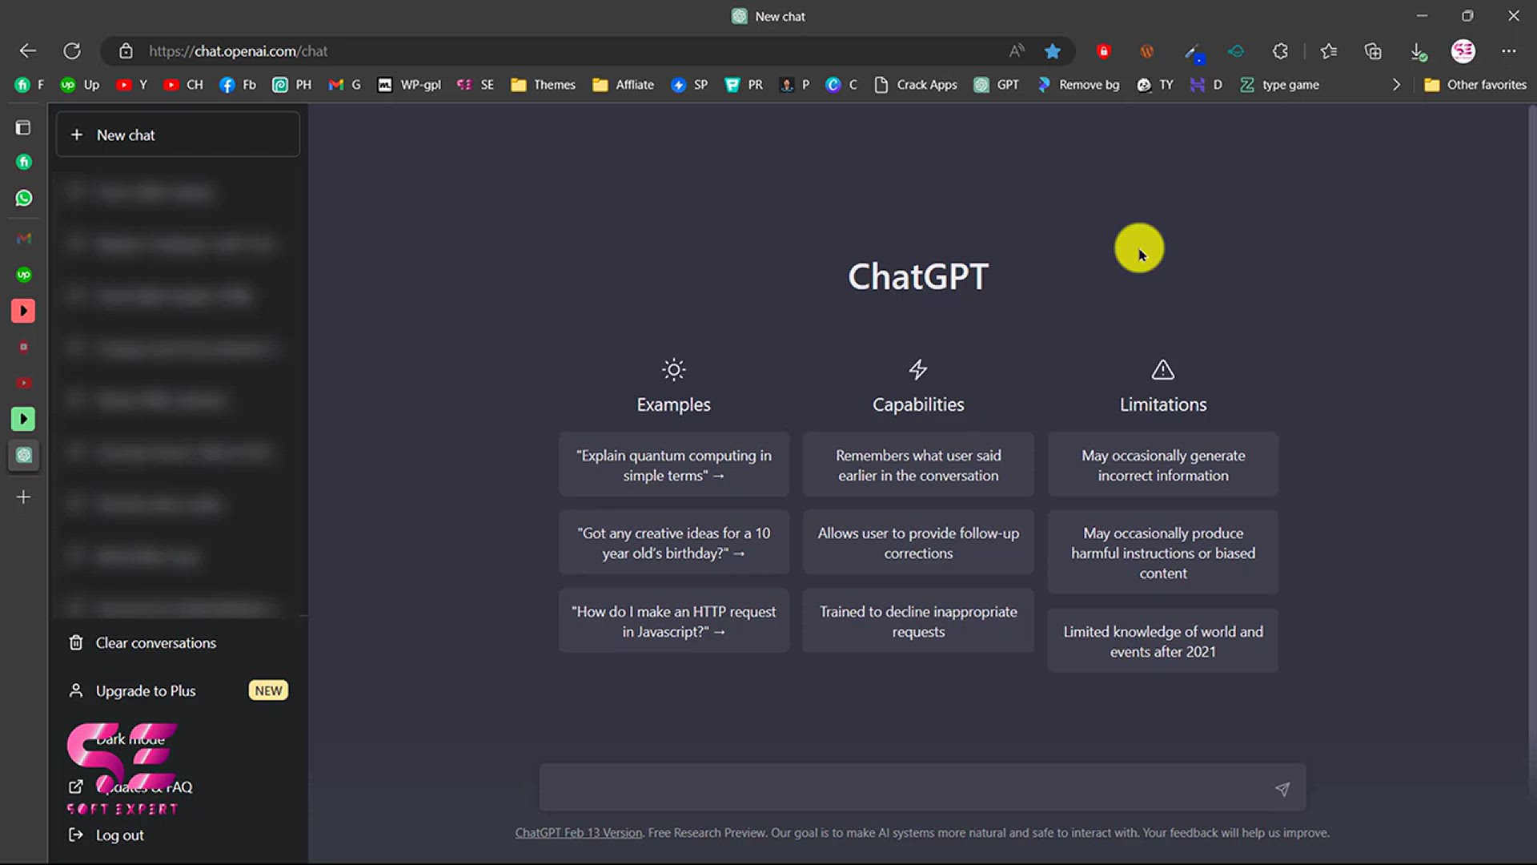Open the Collections icon
Screen dimensions: 1537x865
(1373, 51)
